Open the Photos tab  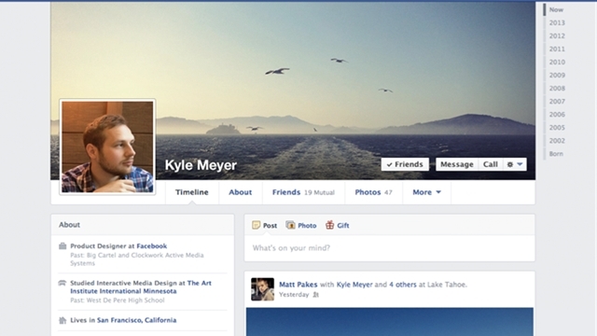pos(373,192)
